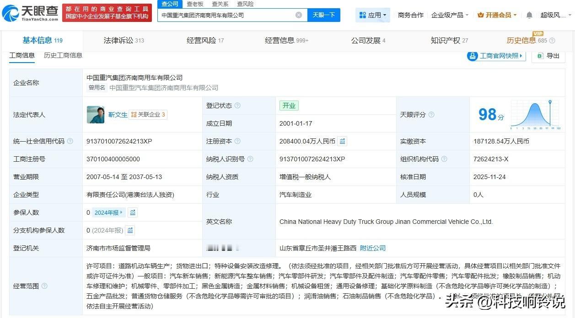Click paid-in capital 187128.54万人民币
The width and height of the screenshot is (575, 318).
[x=501, y=141]
